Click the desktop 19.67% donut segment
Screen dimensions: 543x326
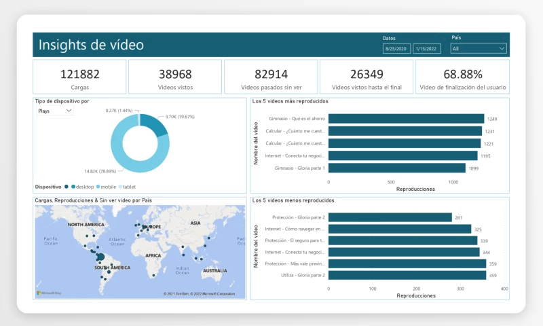click(155, 124)
